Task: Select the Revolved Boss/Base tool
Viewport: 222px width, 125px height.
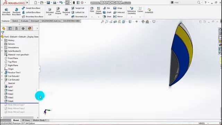Action: click(x=16, y=11)
